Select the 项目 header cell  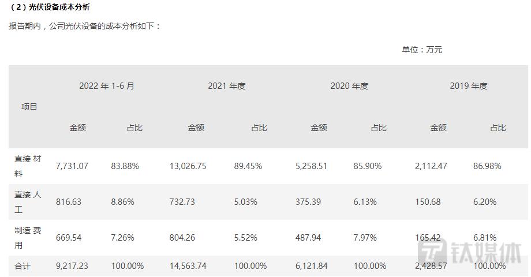(29, 107)
